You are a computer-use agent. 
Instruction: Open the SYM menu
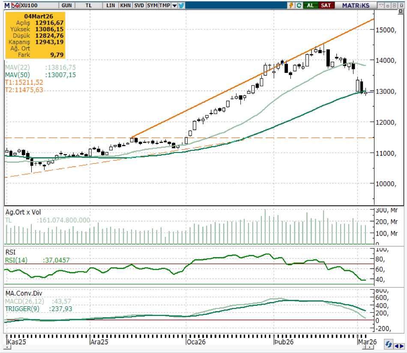click(152, 5)
